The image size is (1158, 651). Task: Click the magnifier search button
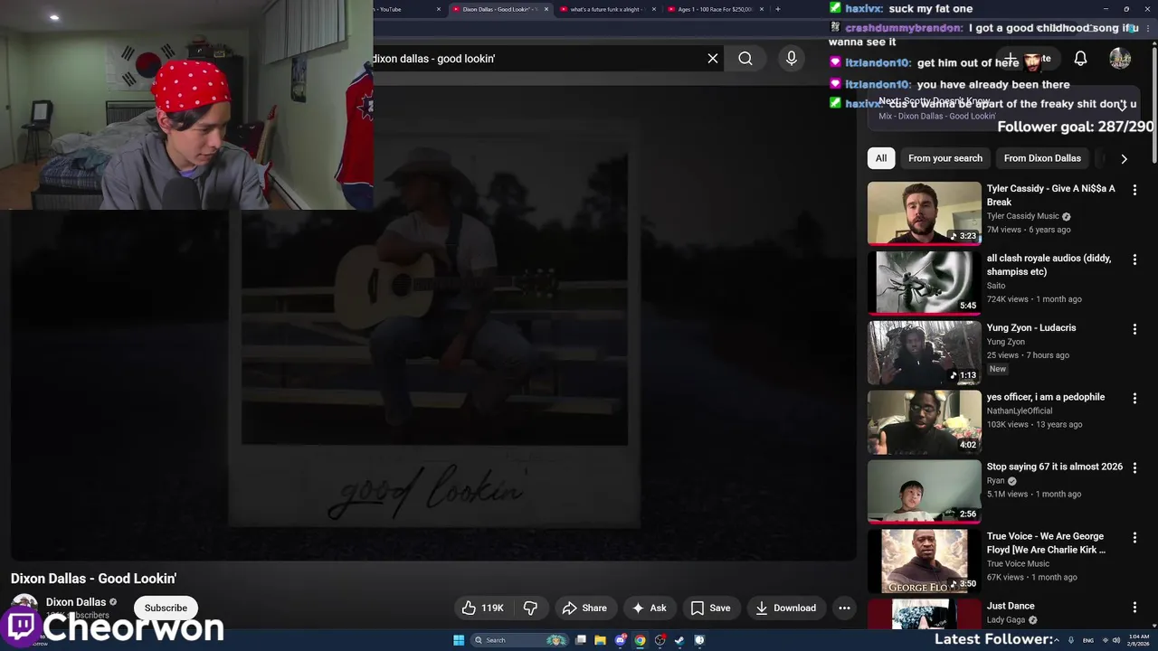coord(745,59)
